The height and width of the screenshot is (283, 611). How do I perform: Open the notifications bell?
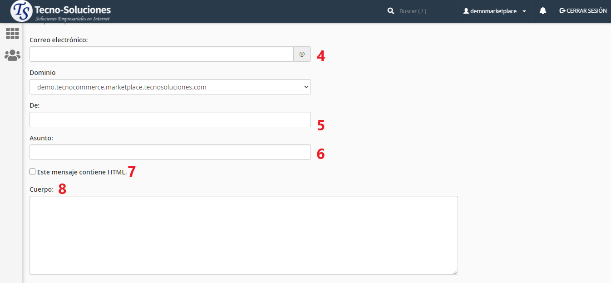(x=542, y=11)
